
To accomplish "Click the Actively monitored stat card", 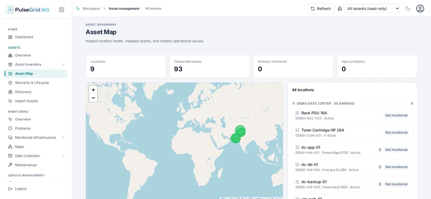I will [293, 66].
